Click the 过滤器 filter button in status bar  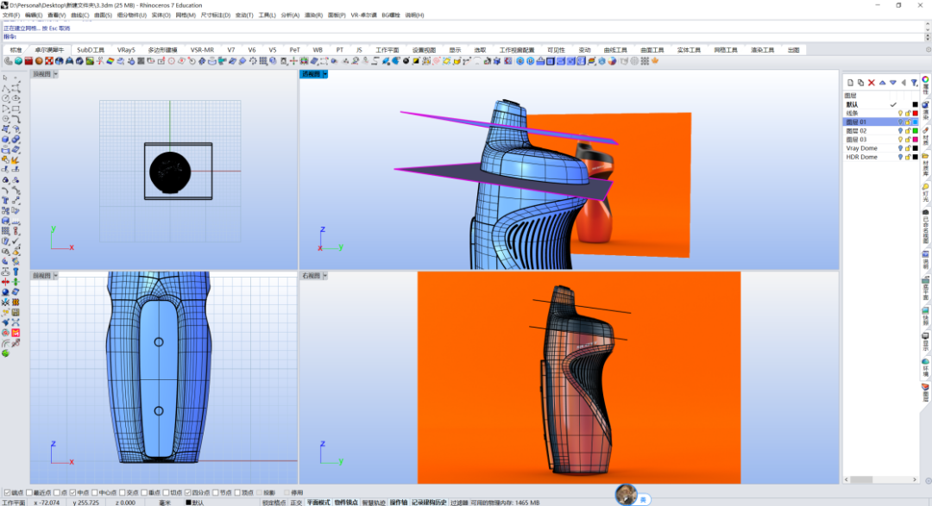459,503
